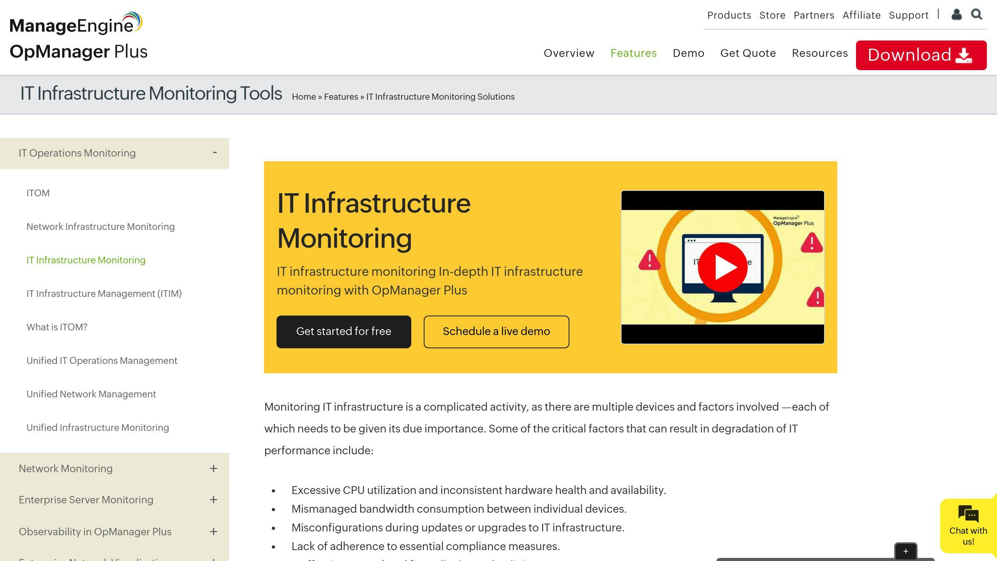Open Support menu
Image resolution: width=997 pixels, height=561 pixels.
tap(909, 15)
